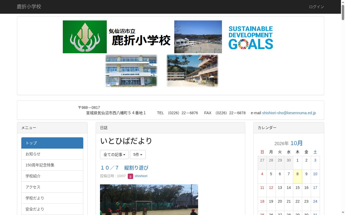Click the Sustainable Development Goals logo

coord(251,38)
